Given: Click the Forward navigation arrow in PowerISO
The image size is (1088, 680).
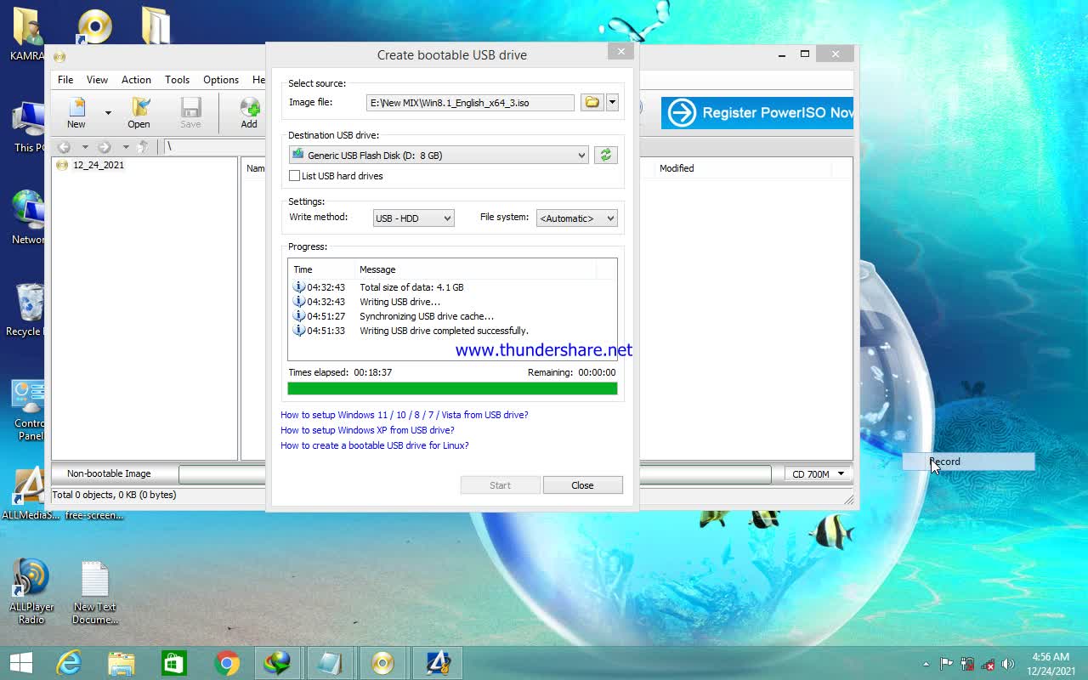Looking at the screenshot, I should [x=105, y=147].
